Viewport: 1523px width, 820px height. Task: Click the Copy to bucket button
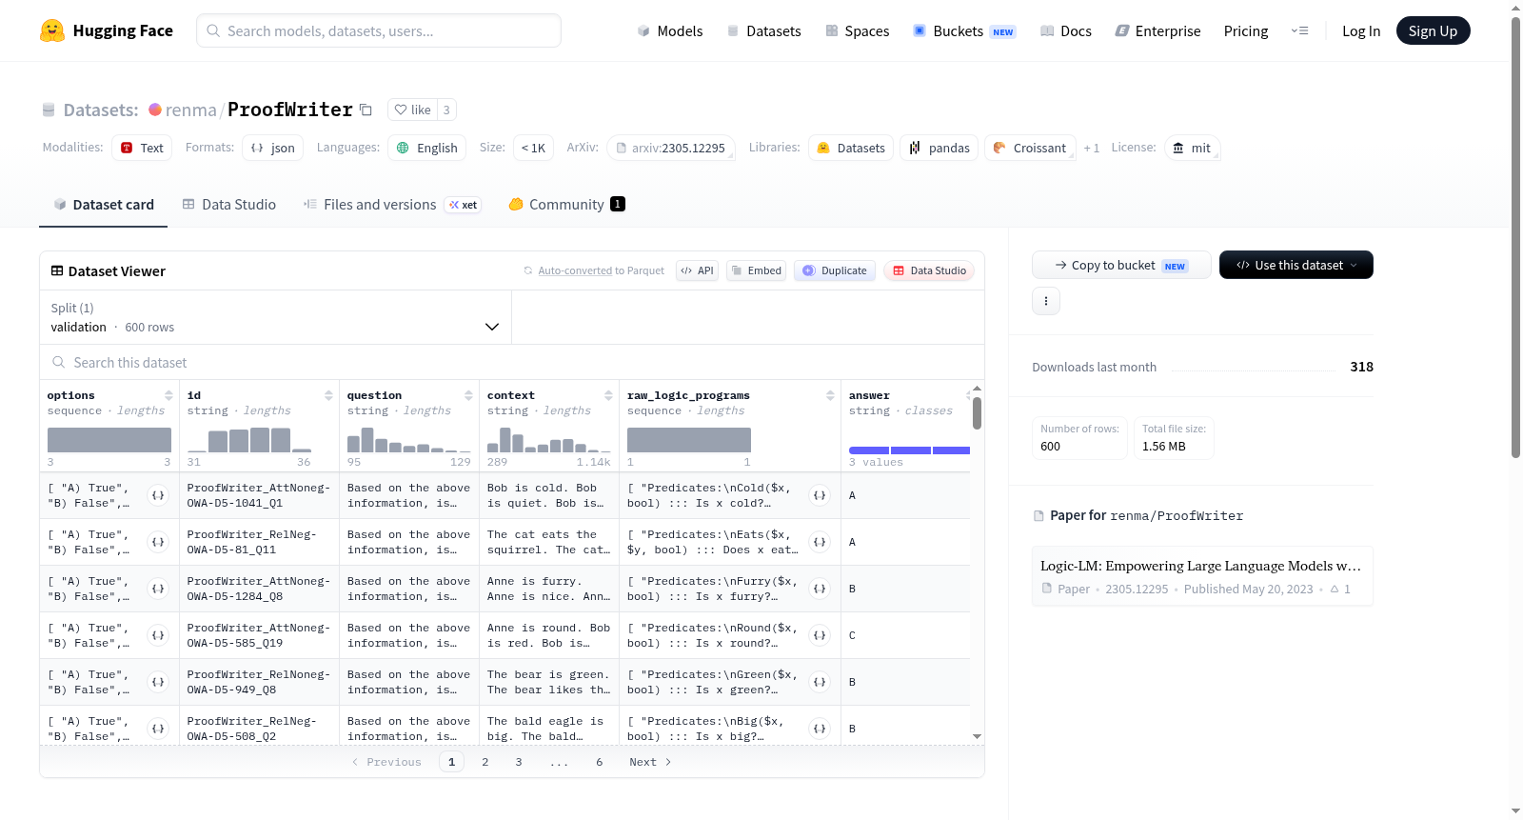point(1121,265)
